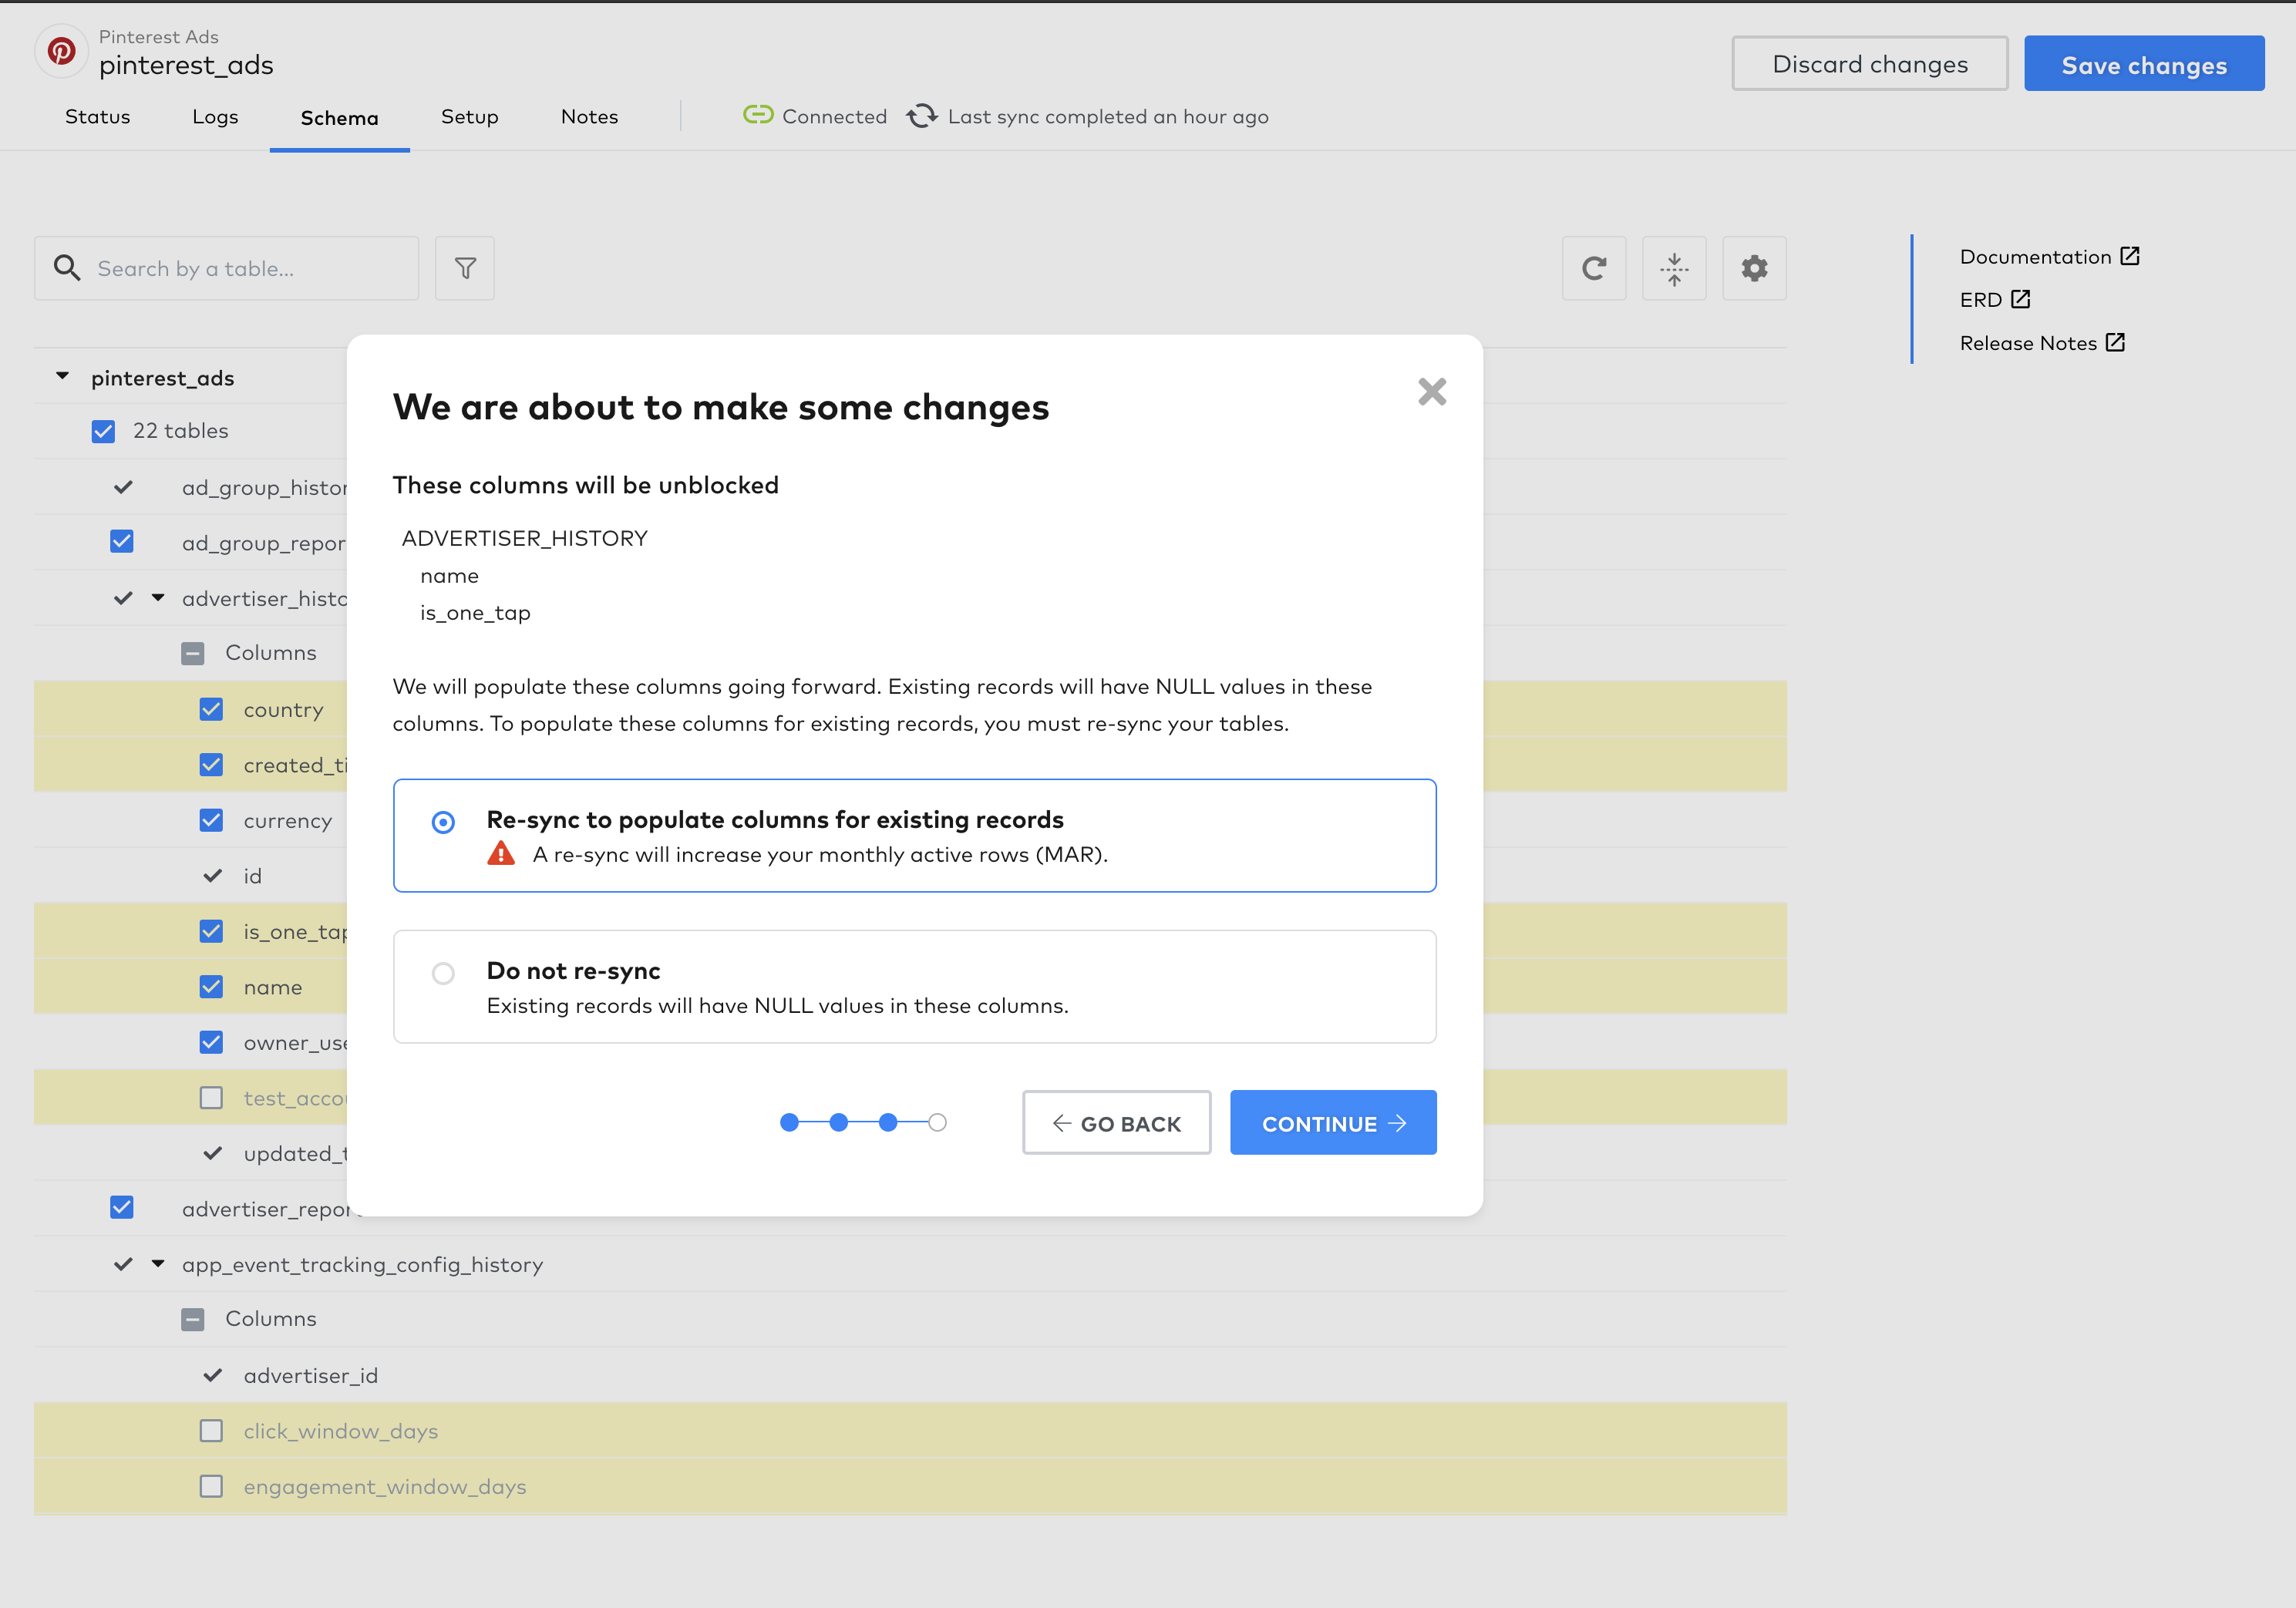This screenshot has height=1608, width=2296.
Task: Open the table filter funnel icon
Action: tap(465, 268)
